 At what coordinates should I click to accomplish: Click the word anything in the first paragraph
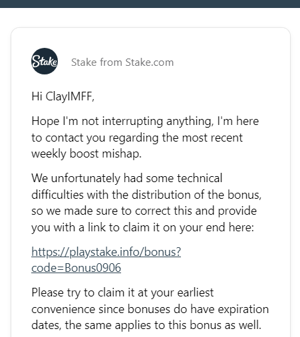pos(190,122)
